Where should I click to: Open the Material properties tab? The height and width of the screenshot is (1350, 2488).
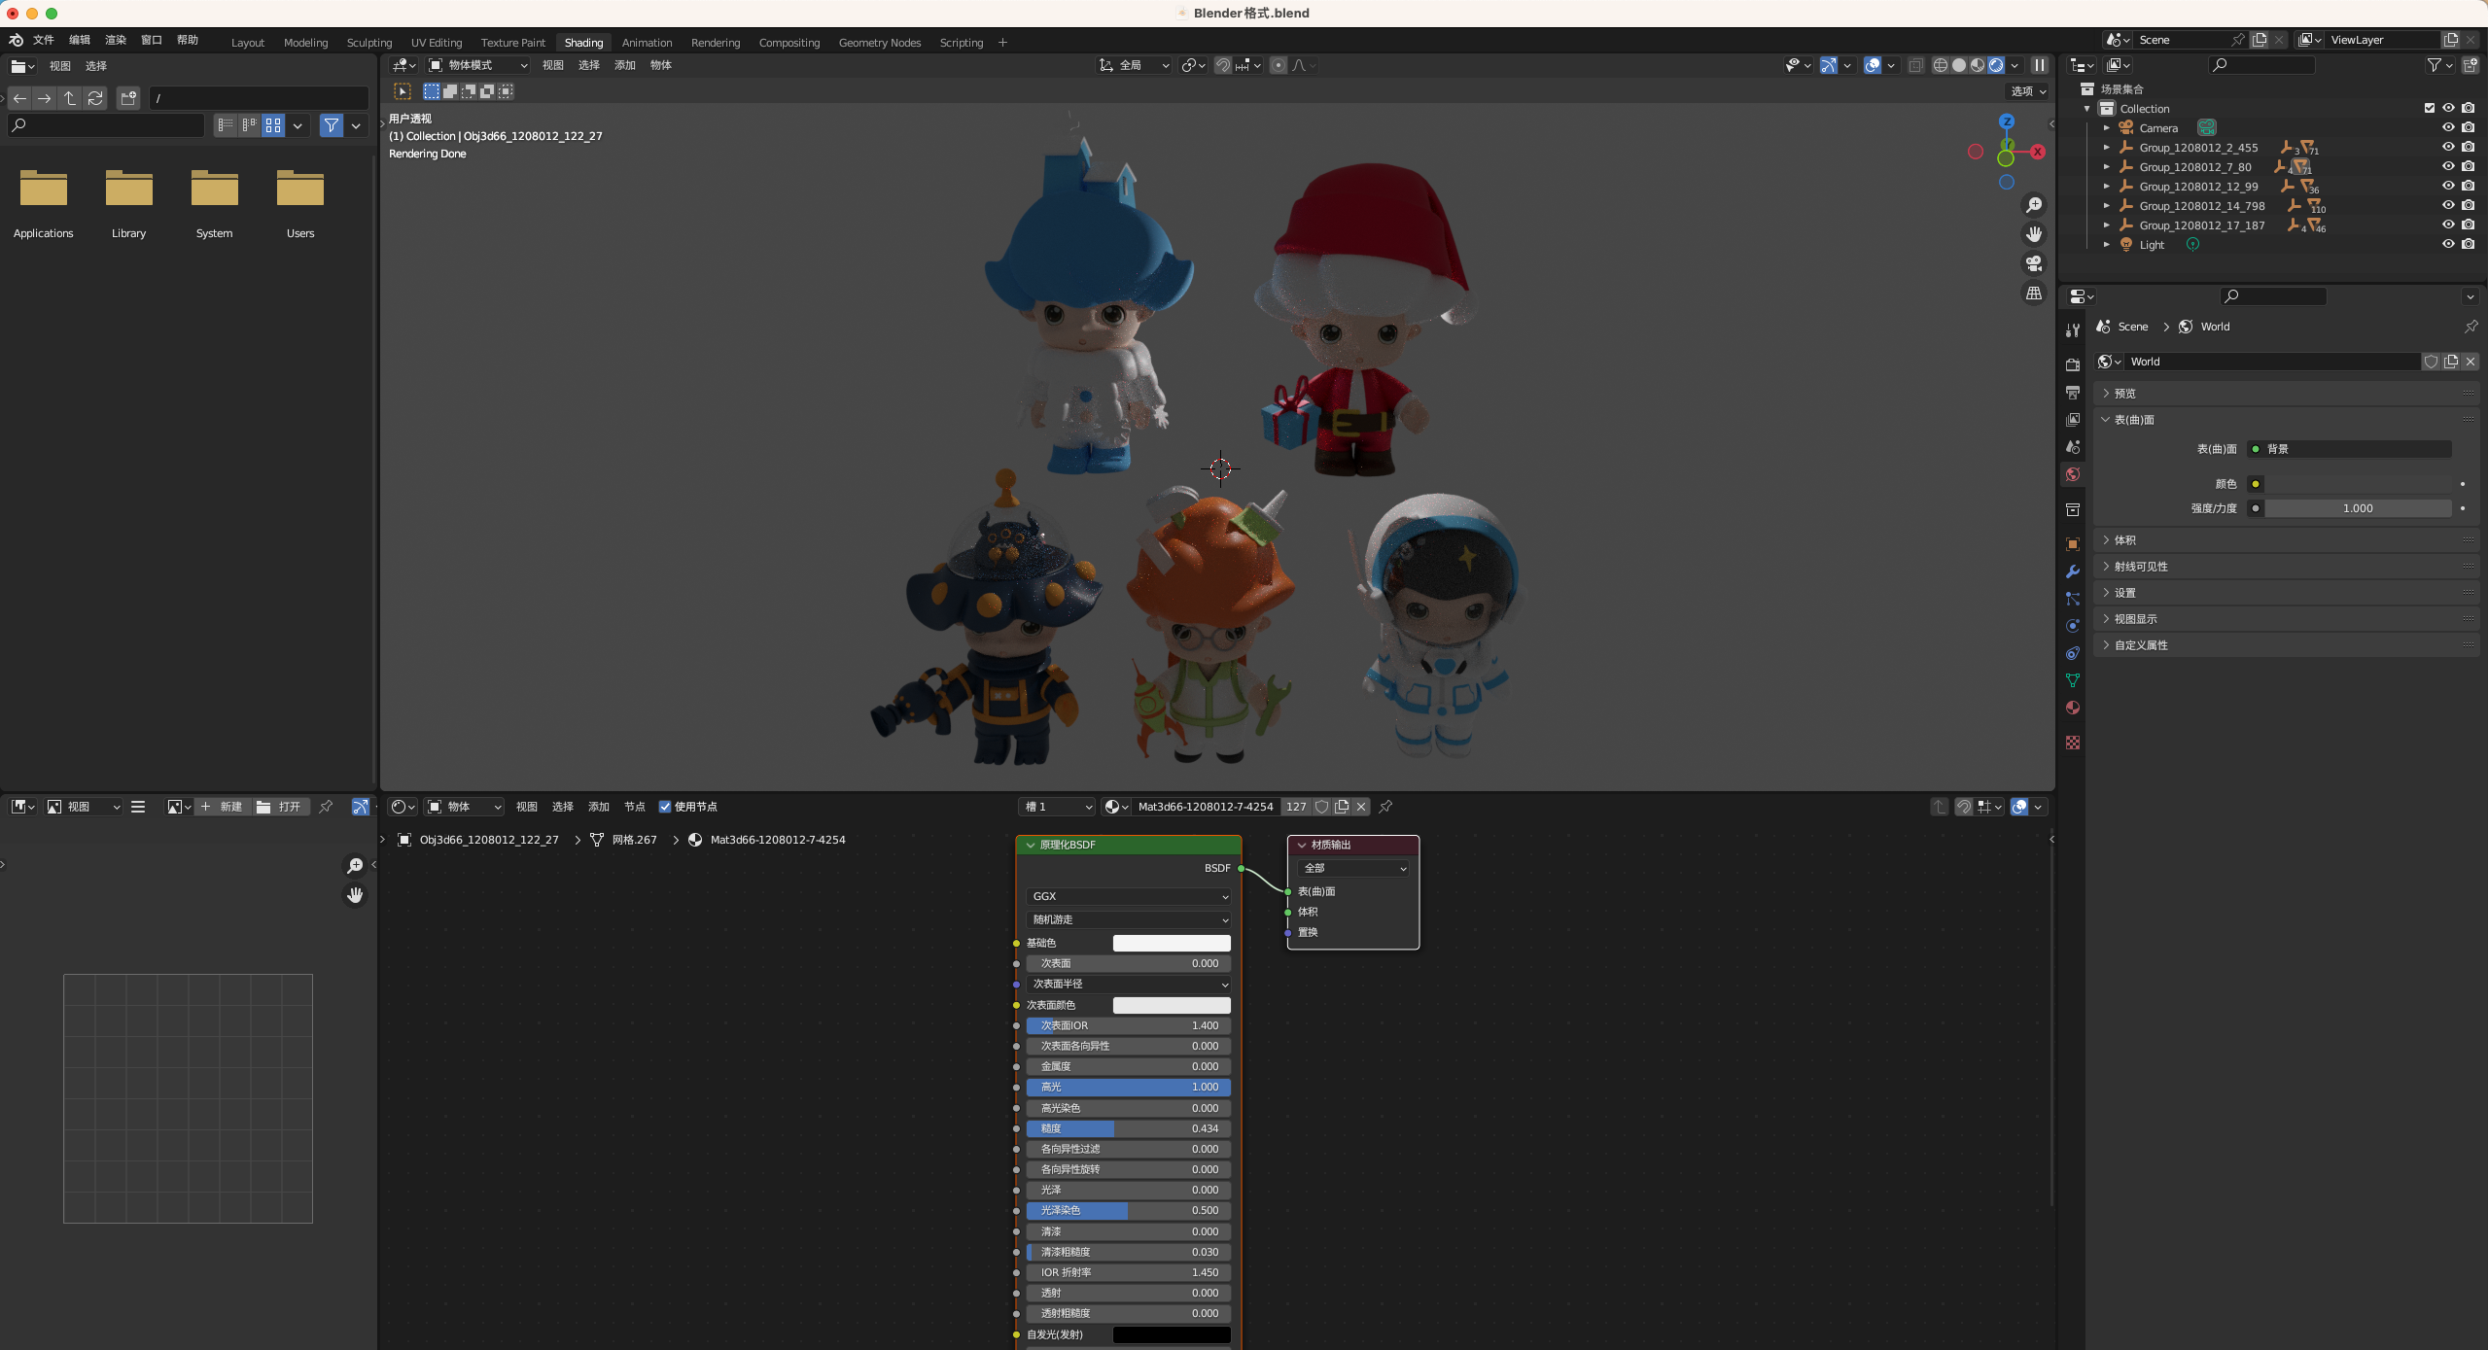(x=2072, y=708)
